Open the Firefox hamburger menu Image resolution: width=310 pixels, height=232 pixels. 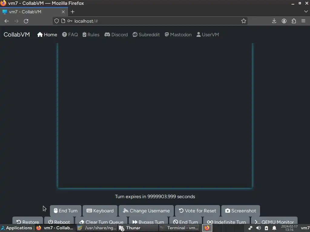[x=303, y=21]
